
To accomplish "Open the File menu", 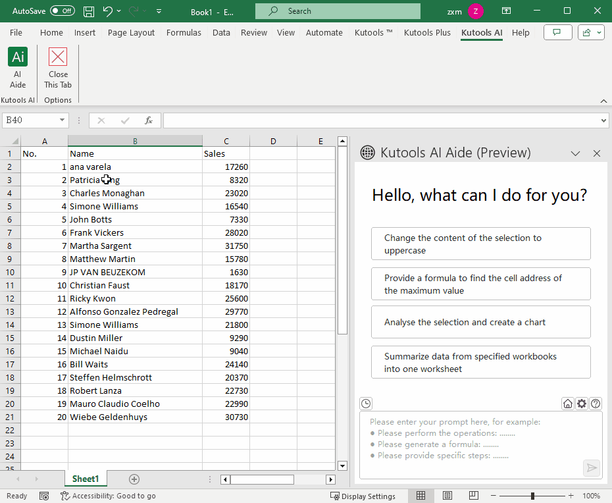I will coord(16,33).
